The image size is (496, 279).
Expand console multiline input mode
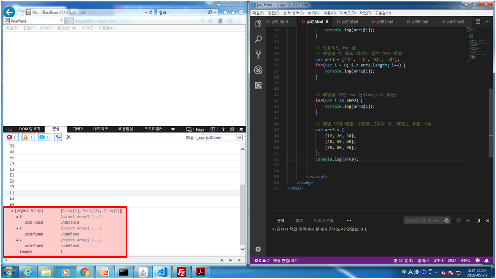pyautogui.click(x=239, y=260)
